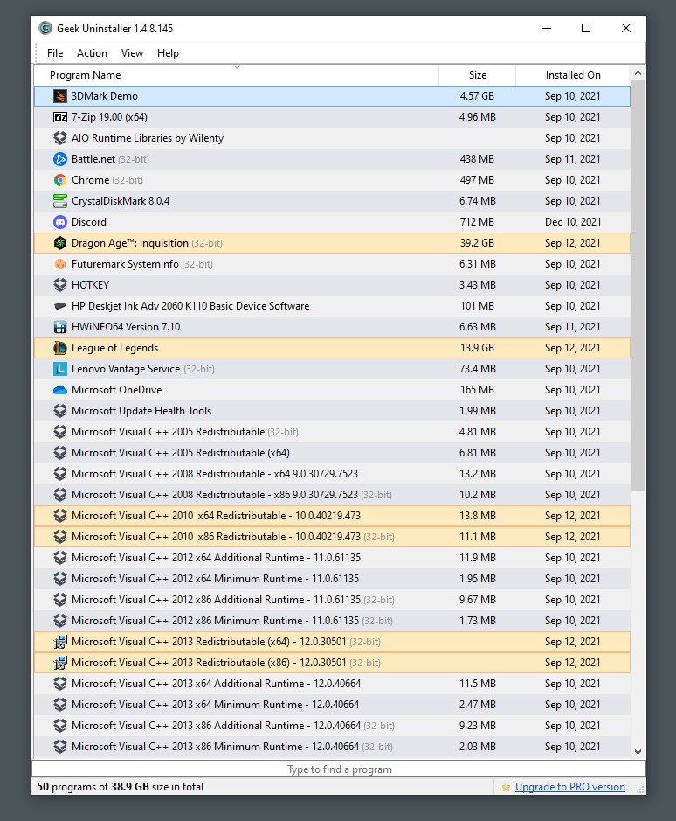
Task: Click the vertical scrollbar thumb
Action: click(x=638, y=285)
